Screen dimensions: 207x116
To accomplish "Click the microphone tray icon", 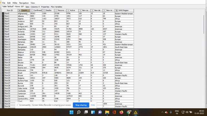I will pyautogui.click(x=171, y=112).
